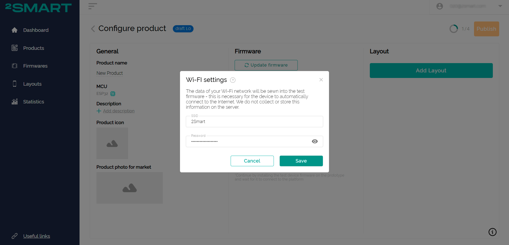509x245 pixels.
Task: Click the user account avatar icon
Action: tap(440, 6)
